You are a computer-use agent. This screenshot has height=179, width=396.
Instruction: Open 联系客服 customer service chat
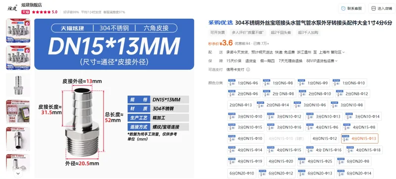[351, 8]
